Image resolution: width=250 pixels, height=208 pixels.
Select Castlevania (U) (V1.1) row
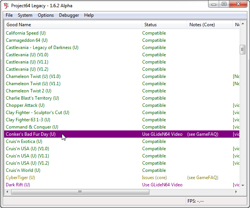pyautogui.click(x=122, y=62)
